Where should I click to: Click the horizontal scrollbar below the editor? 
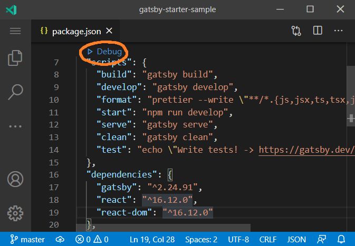click(163, 228)
